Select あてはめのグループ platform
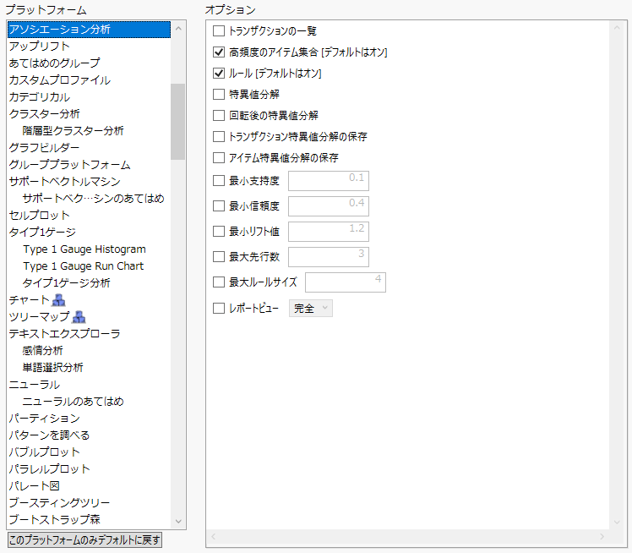Viewport: 632px width, 553px height. [89, 63]
